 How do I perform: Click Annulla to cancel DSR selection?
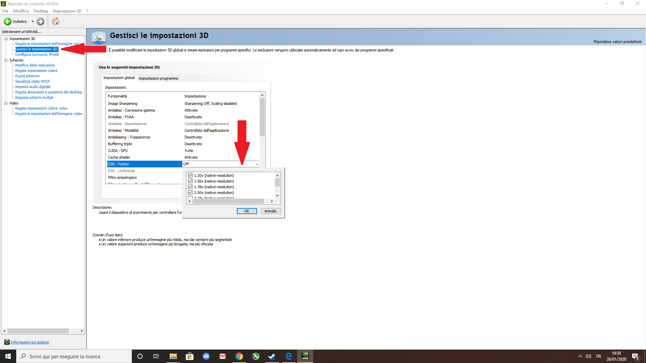pos(270,211)
